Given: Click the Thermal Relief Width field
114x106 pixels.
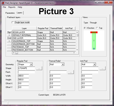Looking at the screenshot, I should (55, 76).
